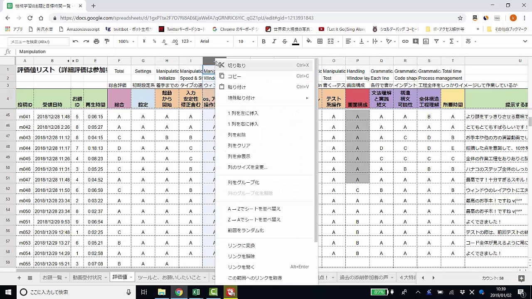This screenshot has width=532, height=299.
Task: Switch to the お題一覧 sheet tab
Action: pos(52,277)
